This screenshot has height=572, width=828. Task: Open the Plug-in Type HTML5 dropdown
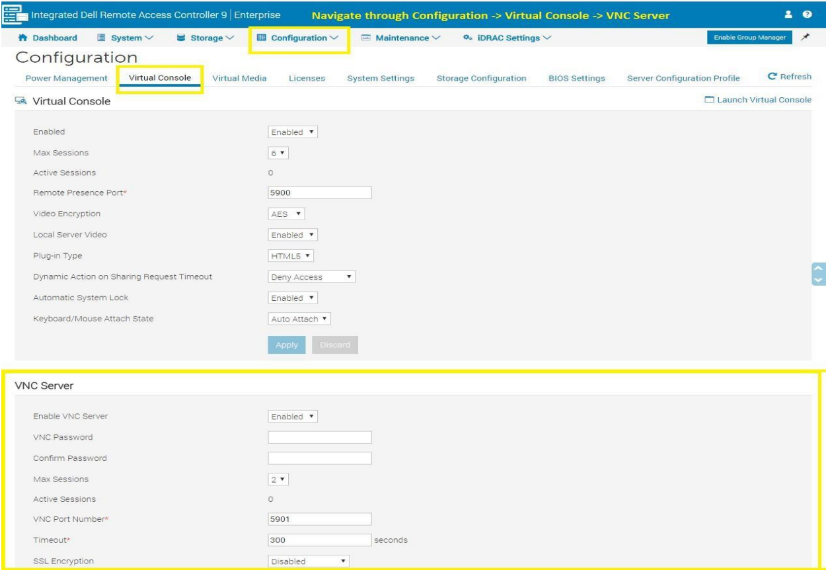click(x=291, y=256)
